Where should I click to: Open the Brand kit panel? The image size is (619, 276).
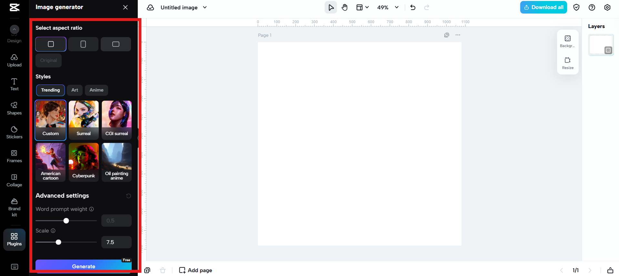(15, 207)
